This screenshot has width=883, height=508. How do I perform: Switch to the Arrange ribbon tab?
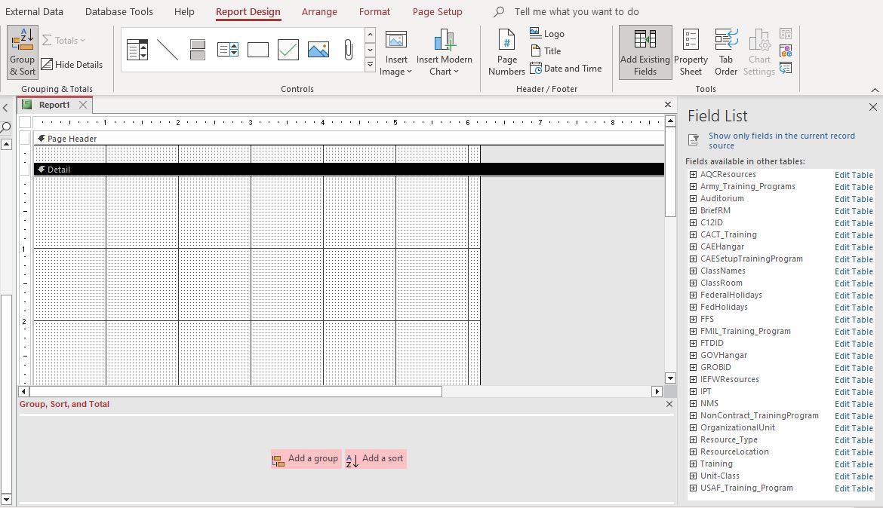click(x=319, y=11)
